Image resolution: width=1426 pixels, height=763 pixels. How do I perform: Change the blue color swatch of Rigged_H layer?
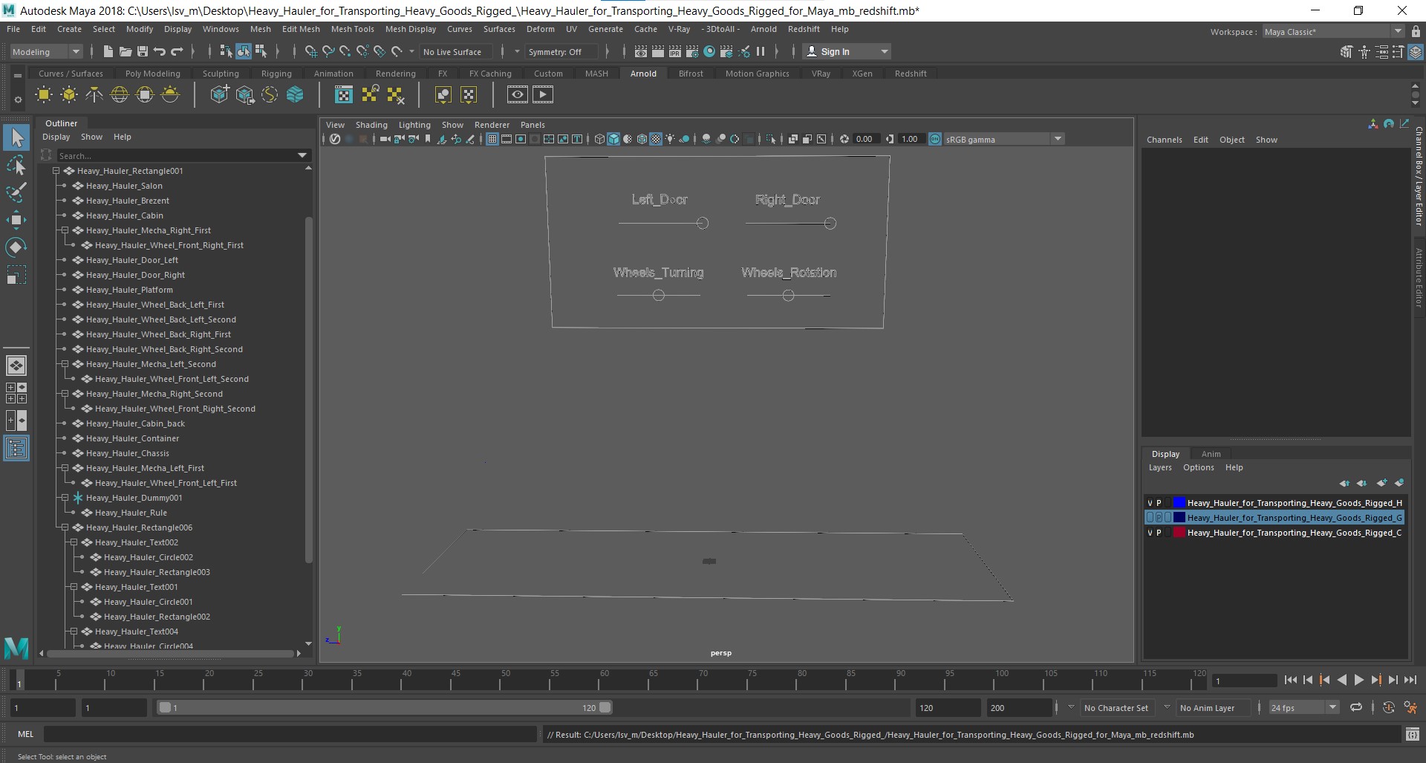1179,503
